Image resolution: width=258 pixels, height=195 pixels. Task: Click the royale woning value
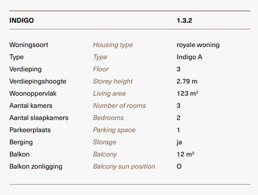click(198, 45)
